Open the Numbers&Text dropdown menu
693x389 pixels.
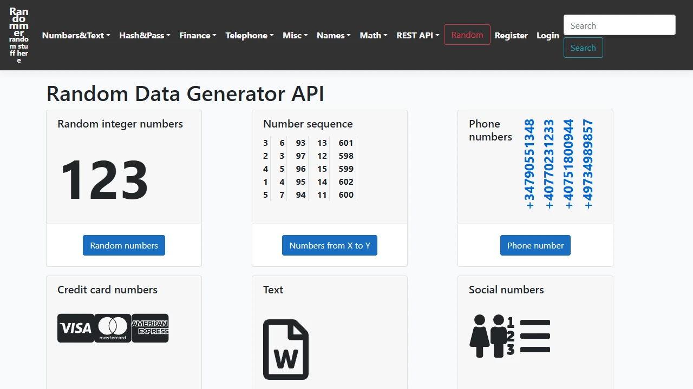pyautogui.click(x=76, y=35)
